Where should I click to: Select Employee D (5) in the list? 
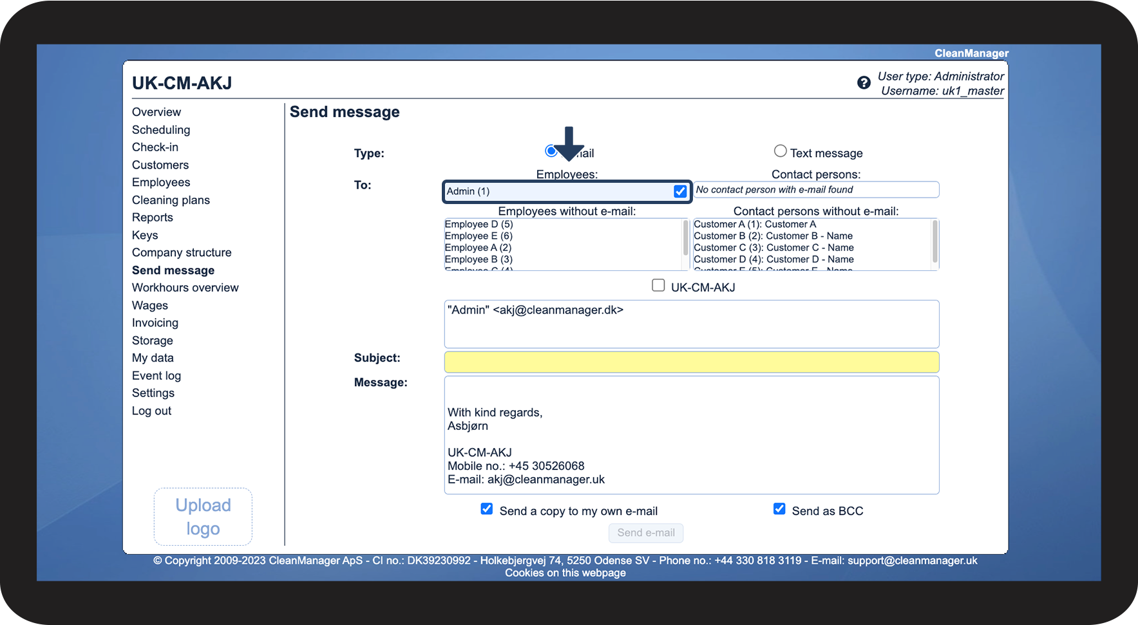click(479, 224)
